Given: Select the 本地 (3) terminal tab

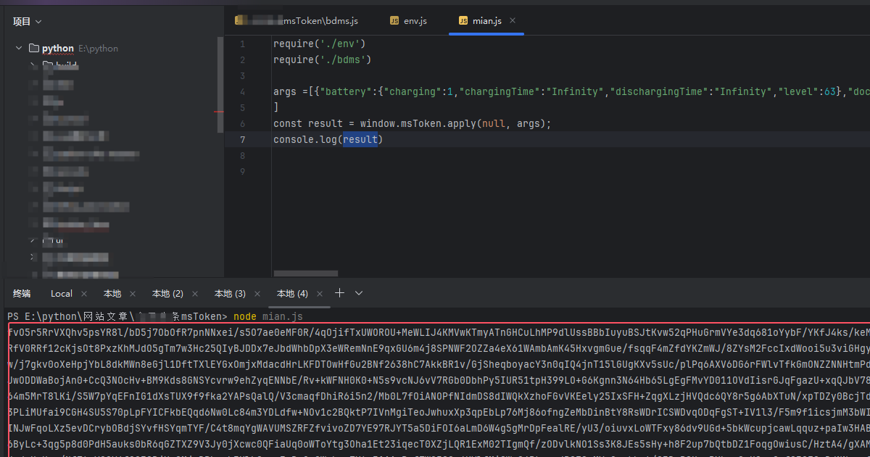Looking at the screenshot, I should 230,294.
